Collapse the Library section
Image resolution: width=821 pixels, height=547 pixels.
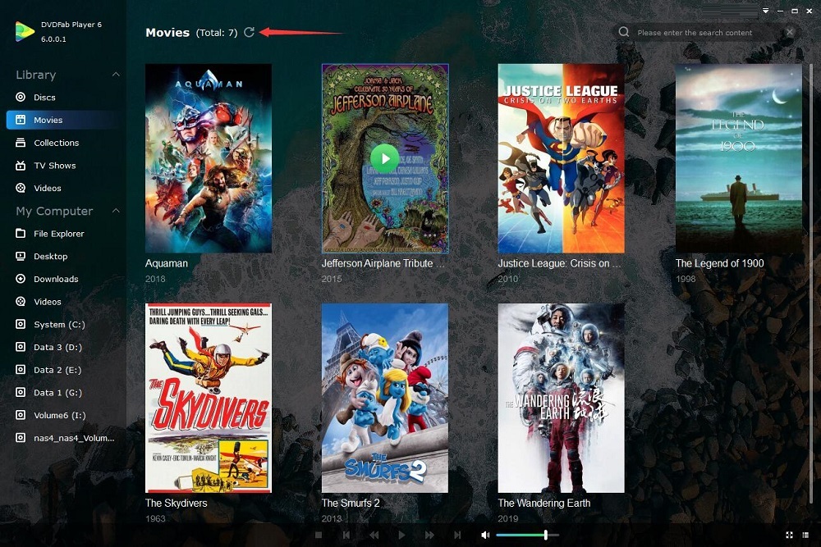pos(116,75)
